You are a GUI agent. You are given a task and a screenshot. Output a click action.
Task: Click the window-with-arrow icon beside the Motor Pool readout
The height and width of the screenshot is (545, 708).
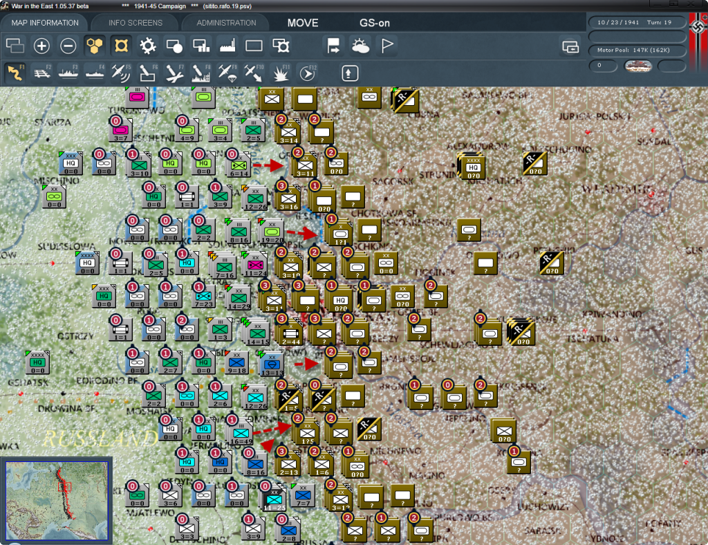[570, 46]
